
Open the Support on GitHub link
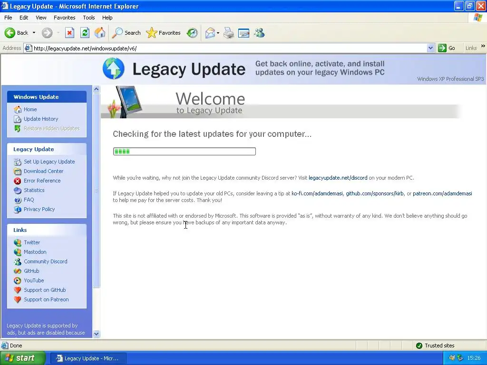(45, 290)
